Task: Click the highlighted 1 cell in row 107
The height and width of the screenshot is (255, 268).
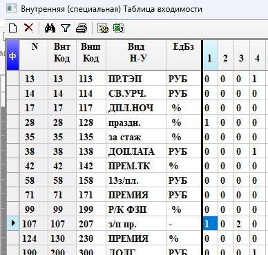Action: (210, 224)
